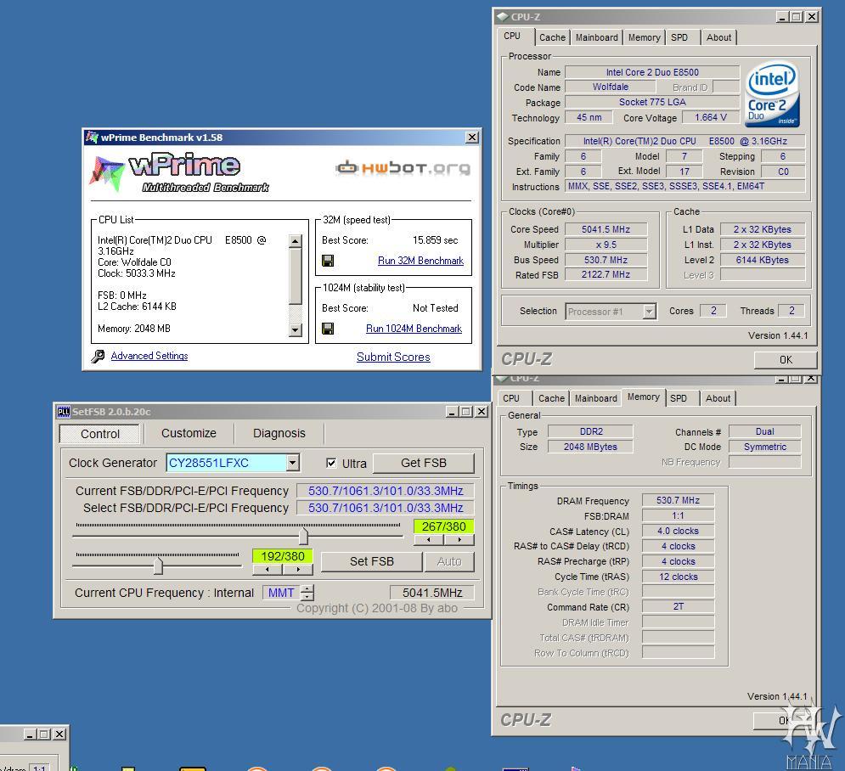Image resolution: width=845 pixels, height=771 pixels.
Task: Click the Intel Core 2 Duo E8500 name field
Action: [x=652, y=72]
